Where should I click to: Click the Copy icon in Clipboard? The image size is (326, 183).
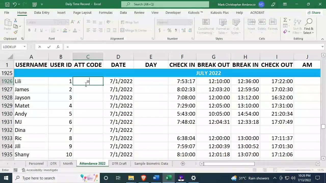pyautogui.click(x=16, y=26)
